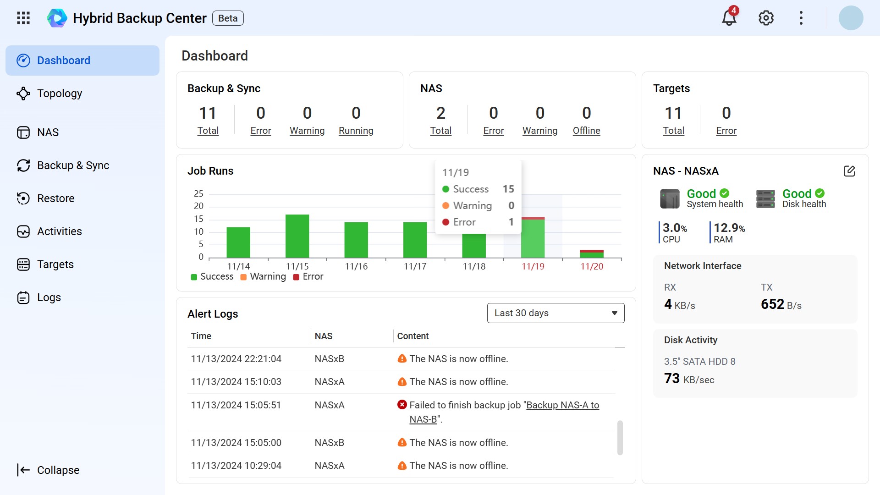Open Targets page from sidebar
The width and height of the screenshot is (880, 495).
82,264
